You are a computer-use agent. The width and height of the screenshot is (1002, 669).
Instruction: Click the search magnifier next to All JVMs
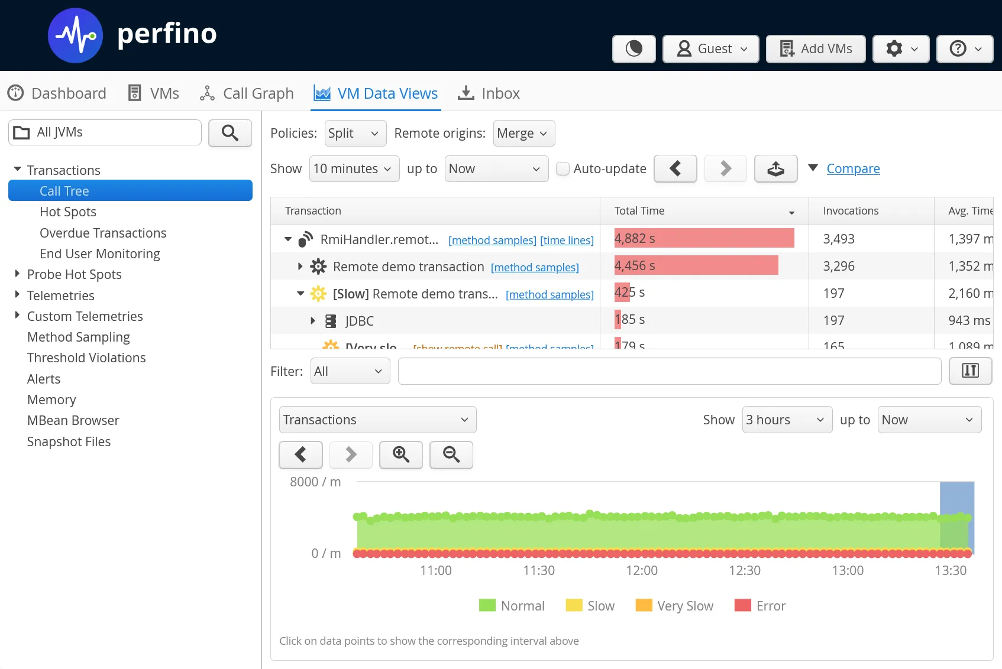pyautogui.click(x=230, y=133)
